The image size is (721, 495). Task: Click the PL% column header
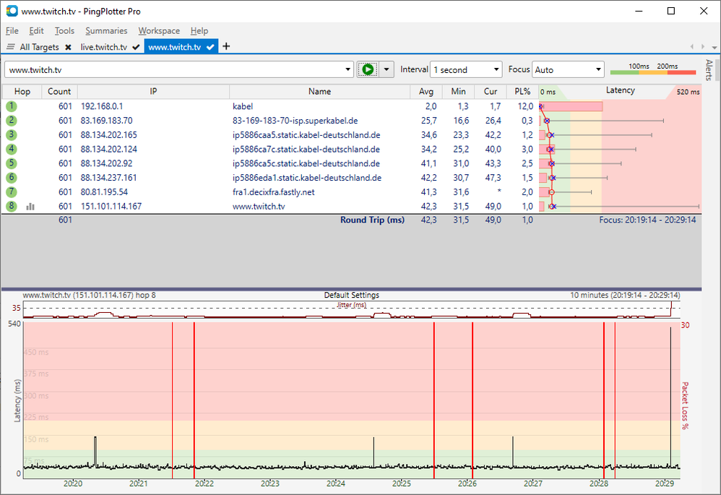tap(522, 92)
